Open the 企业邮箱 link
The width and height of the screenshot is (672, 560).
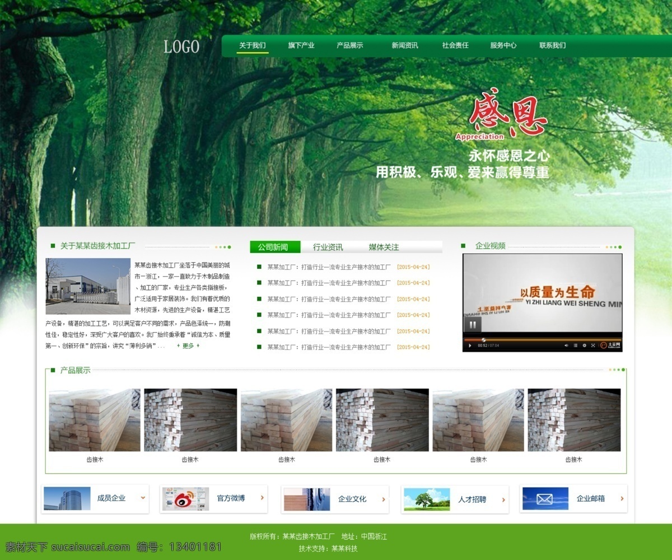pos(591,498)
